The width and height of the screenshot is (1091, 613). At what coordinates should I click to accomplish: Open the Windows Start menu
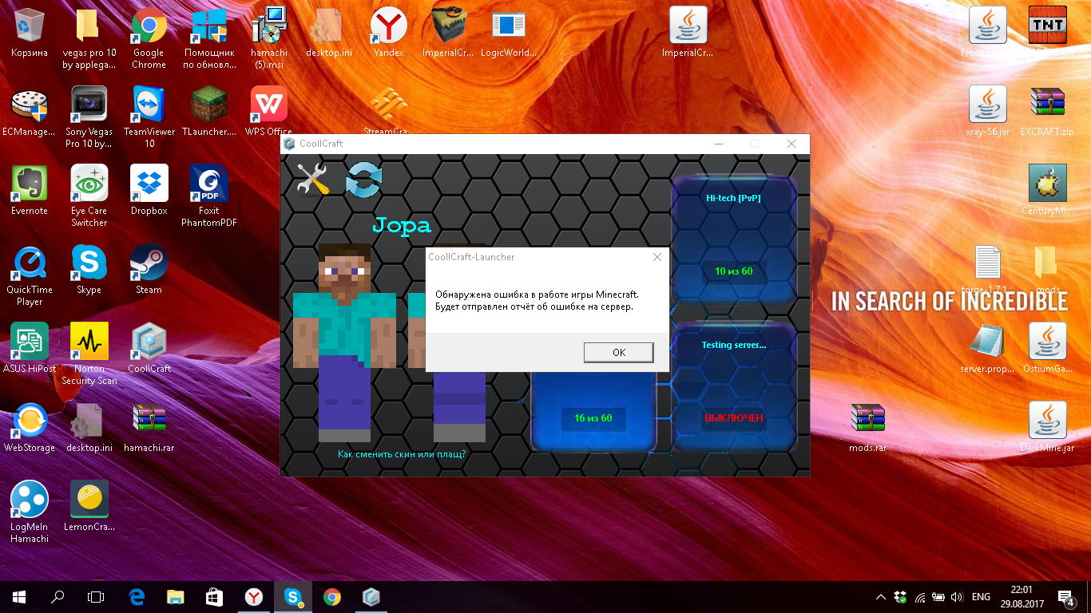click(19, 596)
